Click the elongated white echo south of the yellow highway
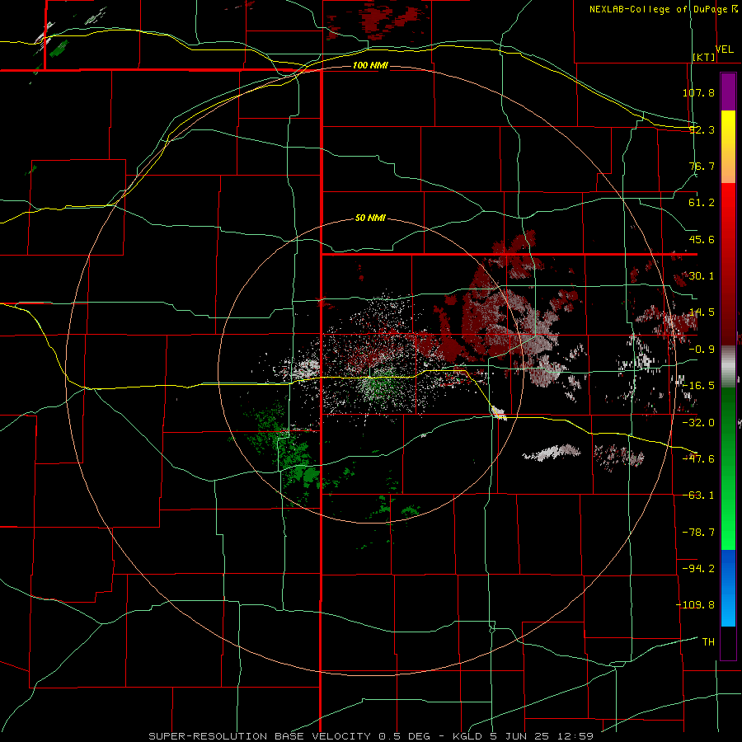The height and width of the screenshot is (742, 742). 552,452
